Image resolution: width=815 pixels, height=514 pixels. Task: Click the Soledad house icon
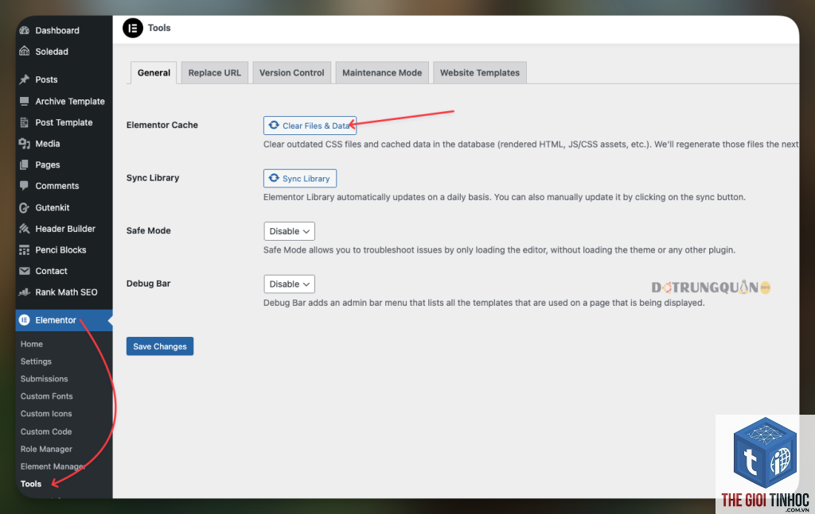[25, 51]
